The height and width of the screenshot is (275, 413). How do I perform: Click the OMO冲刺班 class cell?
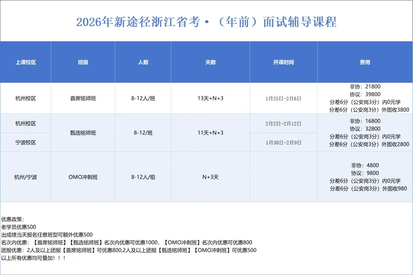tap(83, 177)
